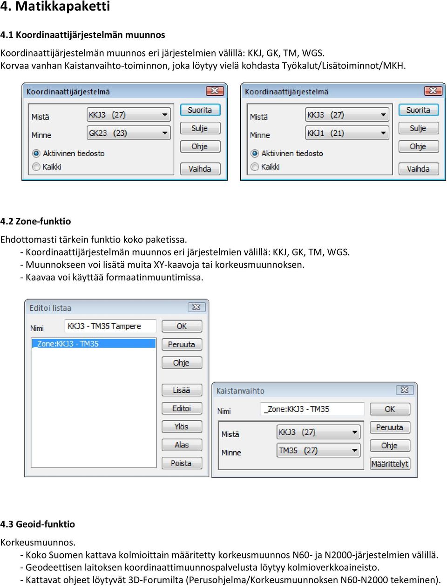Click Sulje in right Koordinaattijärjestelmä dialog
Screen dimensions: 447x586
click(x=419, y=128)
